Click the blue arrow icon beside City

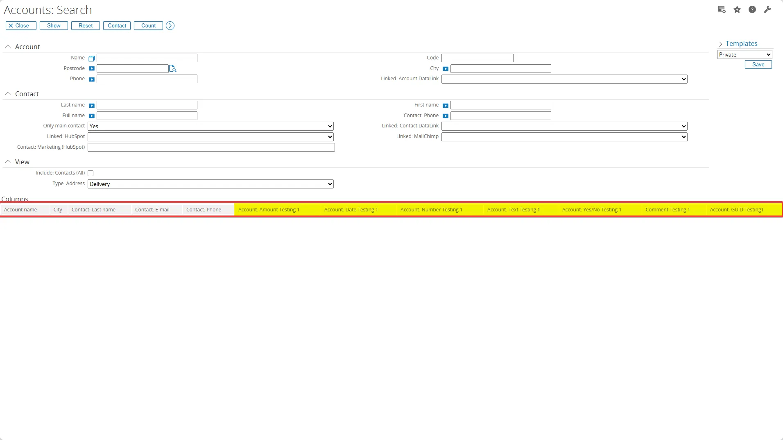446,69
